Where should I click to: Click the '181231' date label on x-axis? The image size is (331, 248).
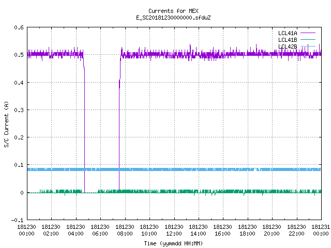pos(321,227)
